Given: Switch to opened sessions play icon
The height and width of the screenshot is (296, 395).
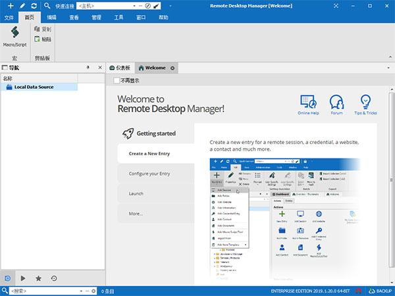Looking at the screenshot, I should coord(24,278).
